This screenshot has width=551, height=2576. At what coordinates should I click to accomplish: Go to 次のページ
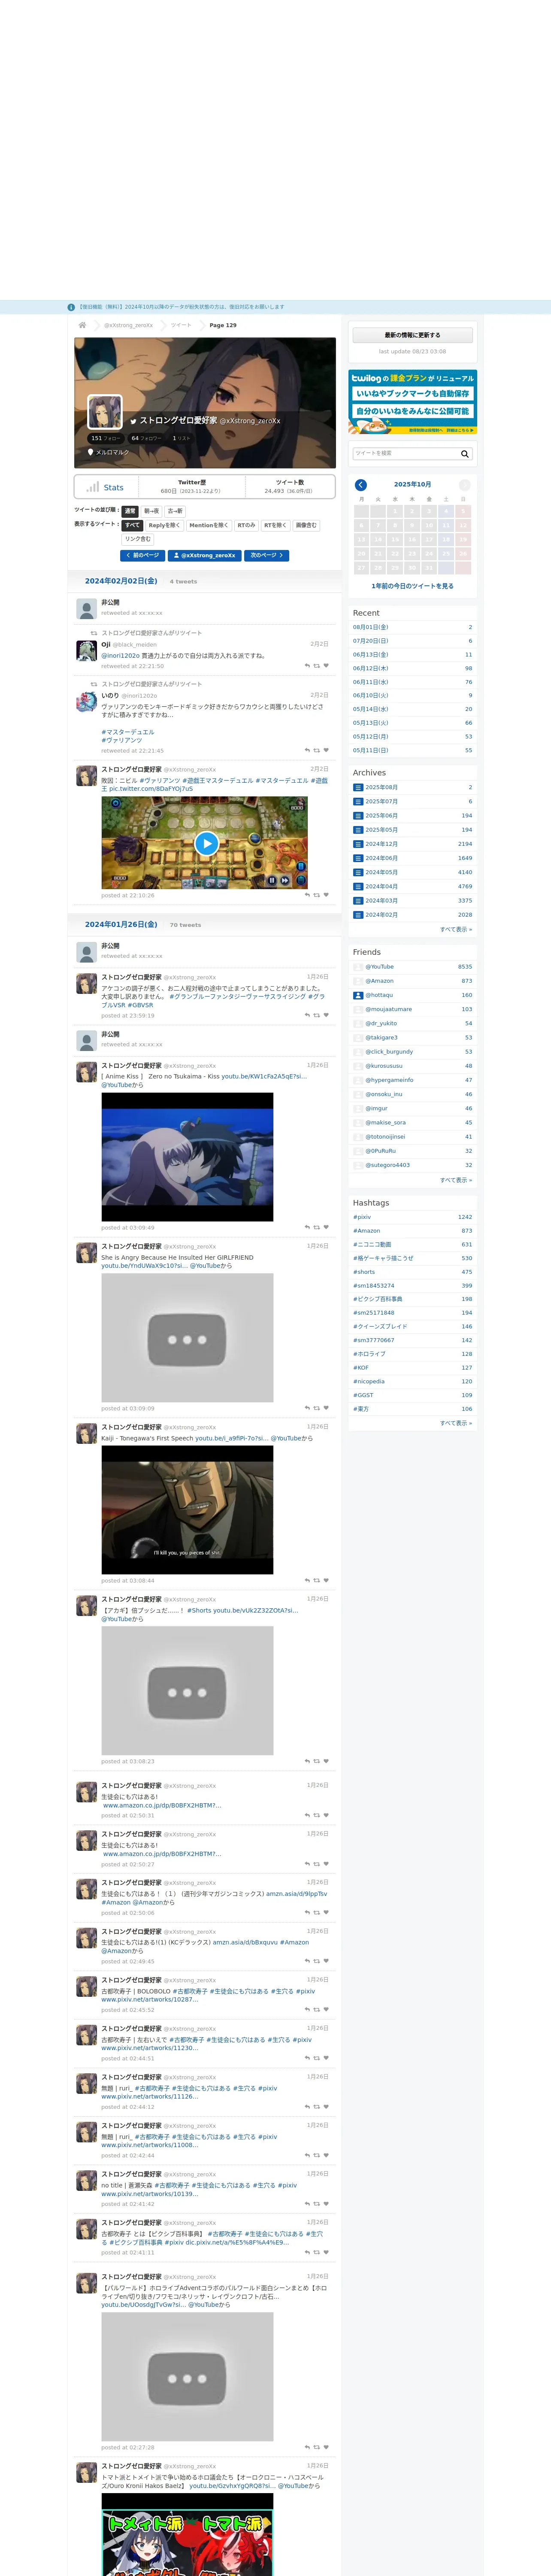click(267, 555)
